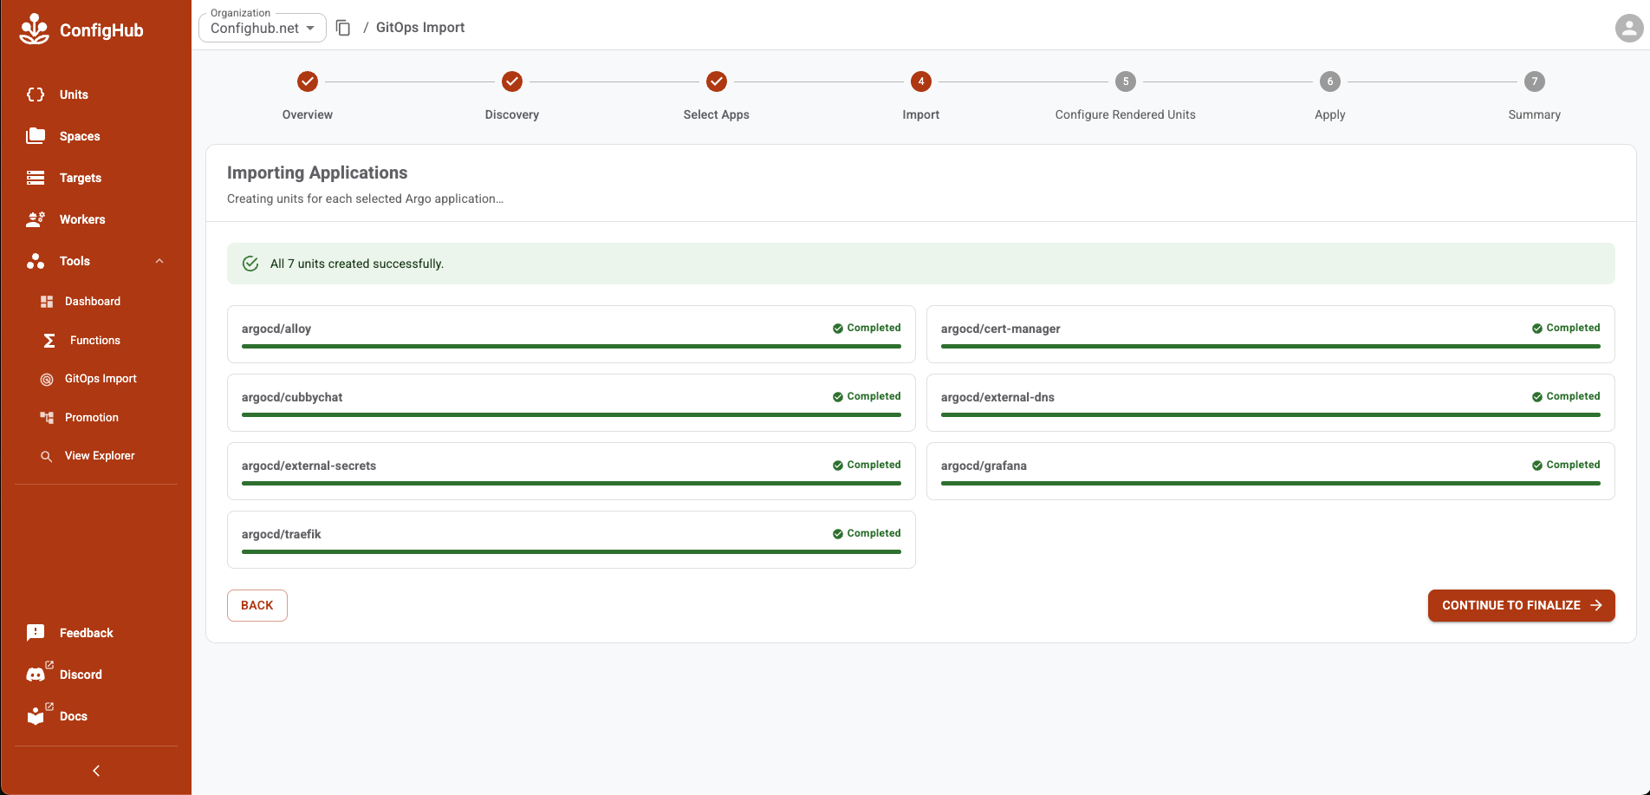
Task: Click the argocd/grafana unit name
Action: pos(984,466)
